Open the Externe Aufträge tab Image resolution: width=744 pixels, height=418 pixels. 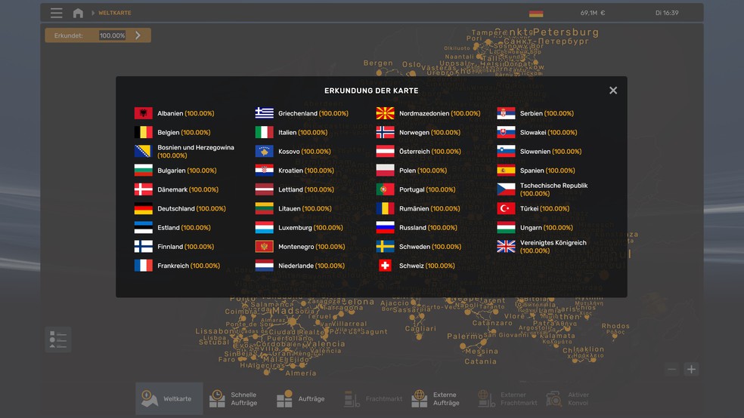(x=436, y=398)
